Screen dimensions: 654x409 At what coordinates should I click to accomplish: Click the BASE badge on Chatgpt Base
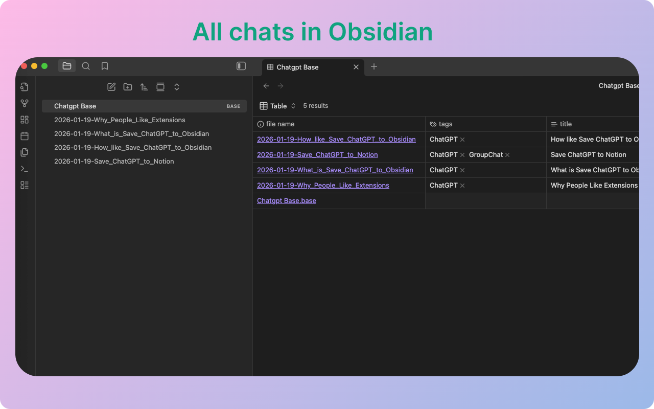coord(233,106)
